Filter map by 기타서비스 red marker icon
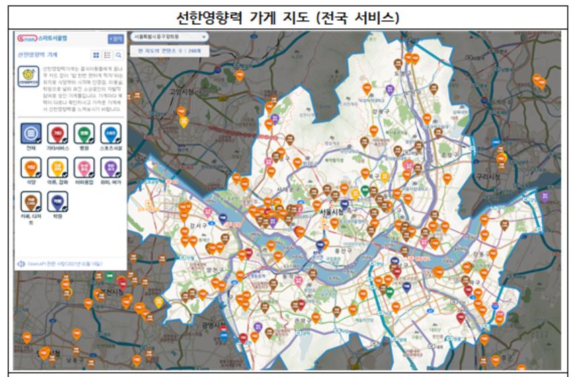 58,131
